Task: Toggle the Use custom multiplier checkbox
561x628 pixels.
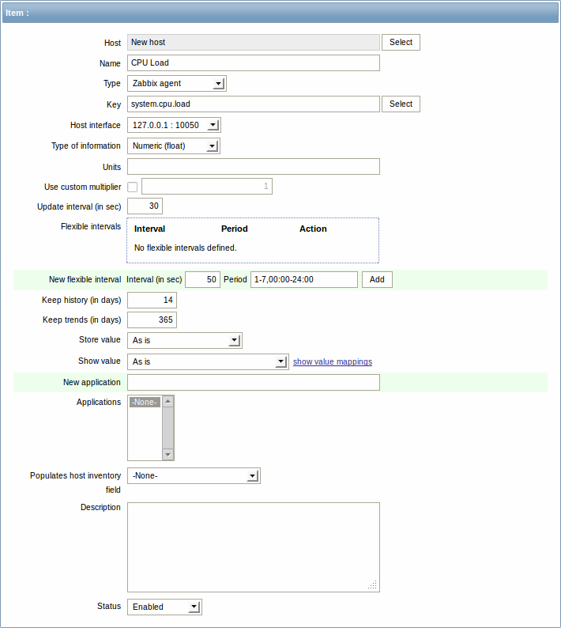Action: click(133, 187)
